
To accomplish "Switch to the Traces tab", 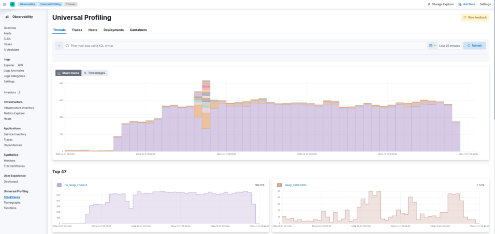I will [x=77, y=30].
